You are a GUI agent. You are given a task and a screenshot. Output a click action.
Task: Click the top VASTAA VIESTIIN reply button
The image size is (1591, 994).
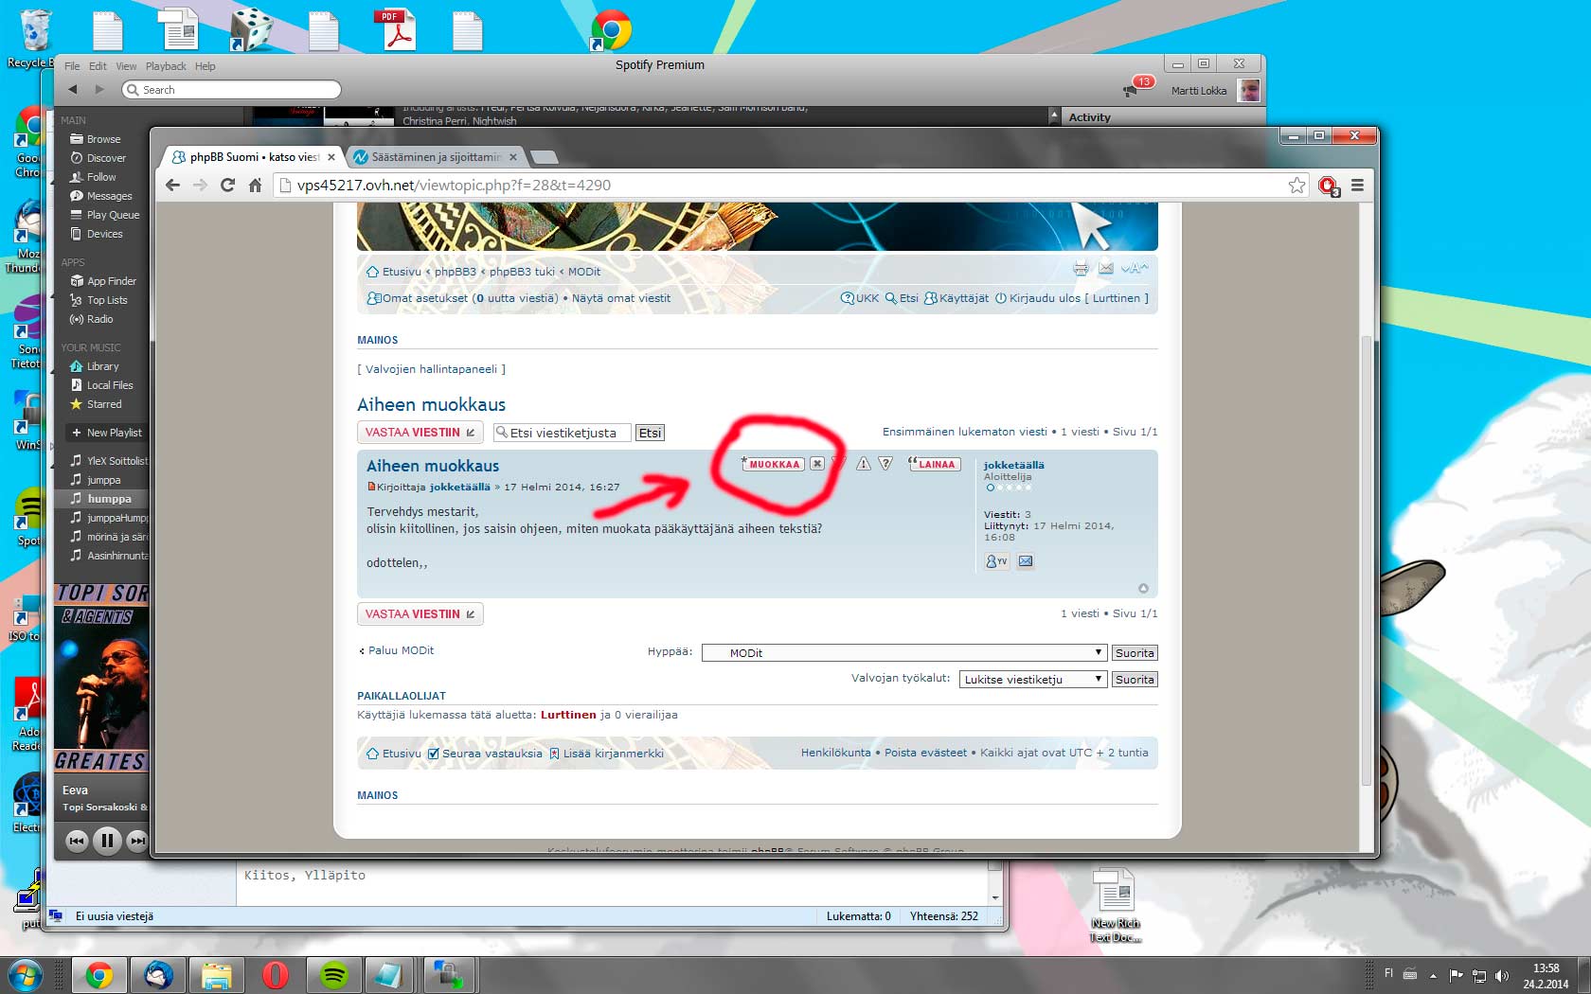(x=420, y=433)
